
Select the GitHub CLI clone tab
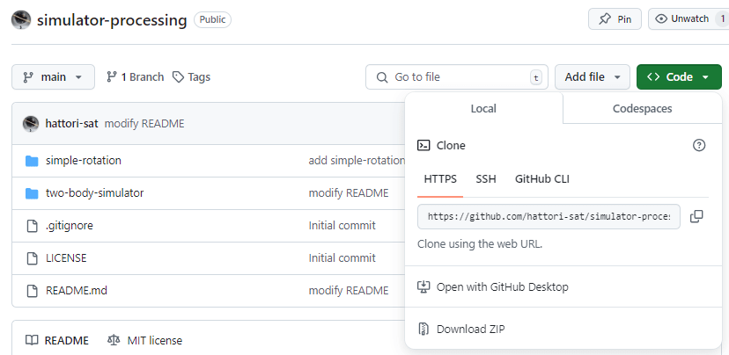[x=542, y=179]
